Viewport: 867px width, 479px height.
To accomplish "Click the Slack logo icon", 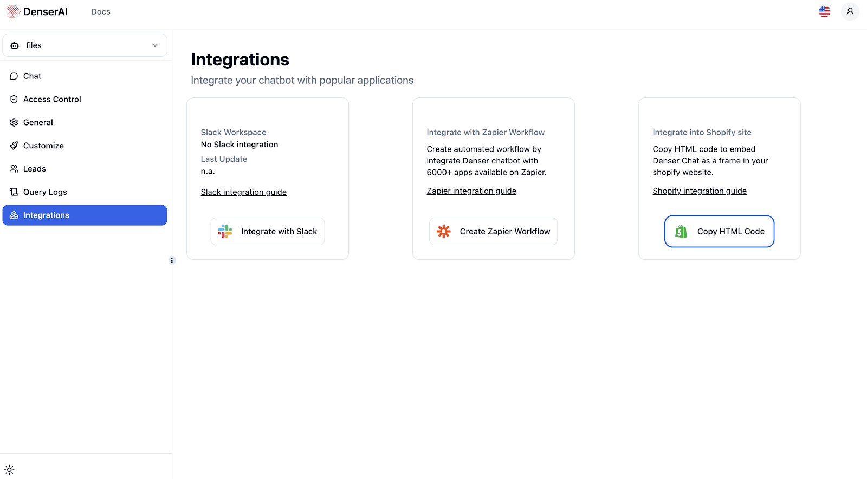I will pos(225,232).
